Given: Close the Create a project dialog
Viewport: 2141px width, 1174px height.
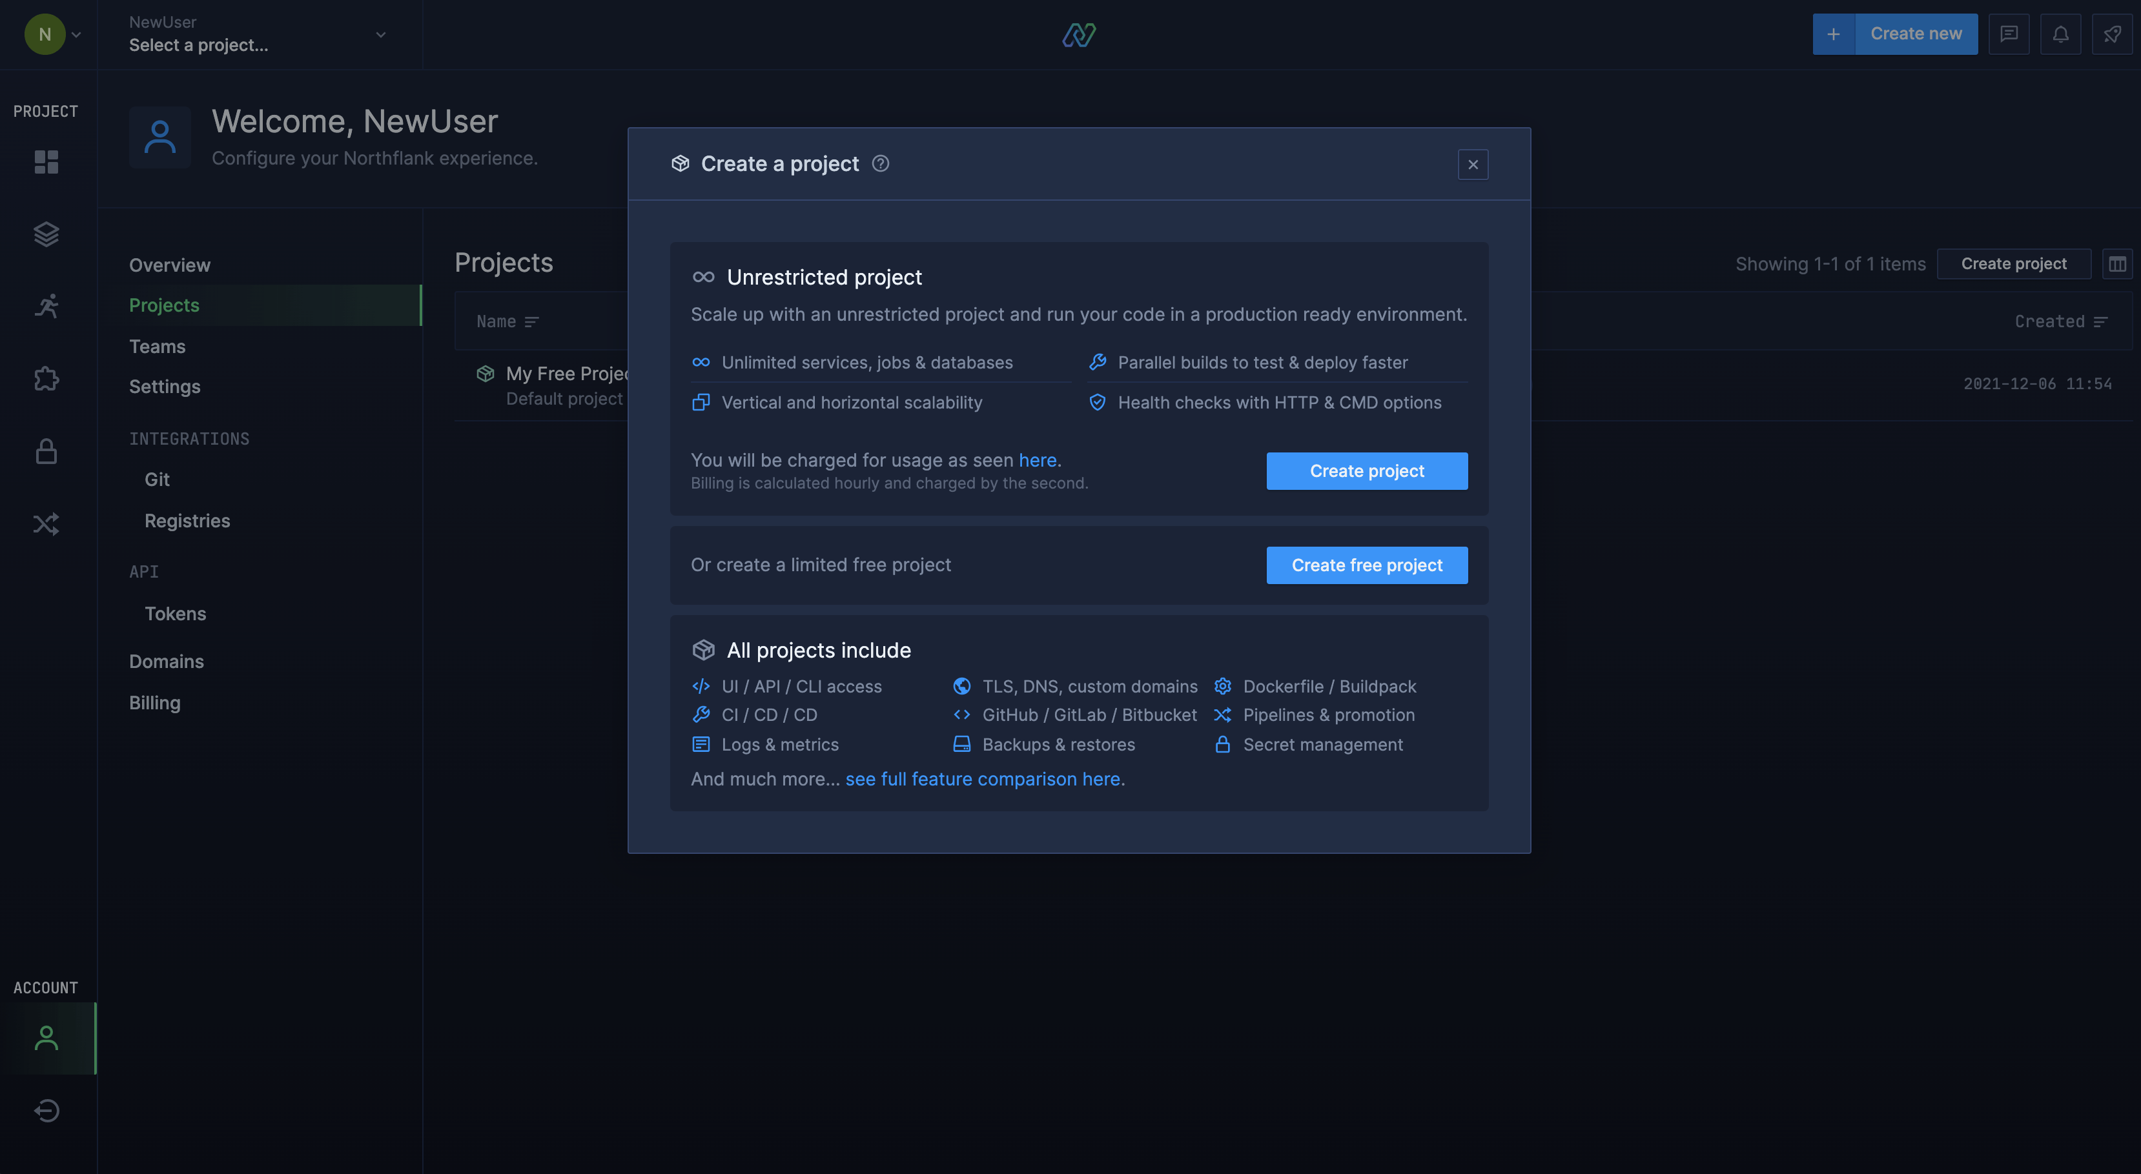Looking at the screenshot, I should click(x=1473, y=165).
